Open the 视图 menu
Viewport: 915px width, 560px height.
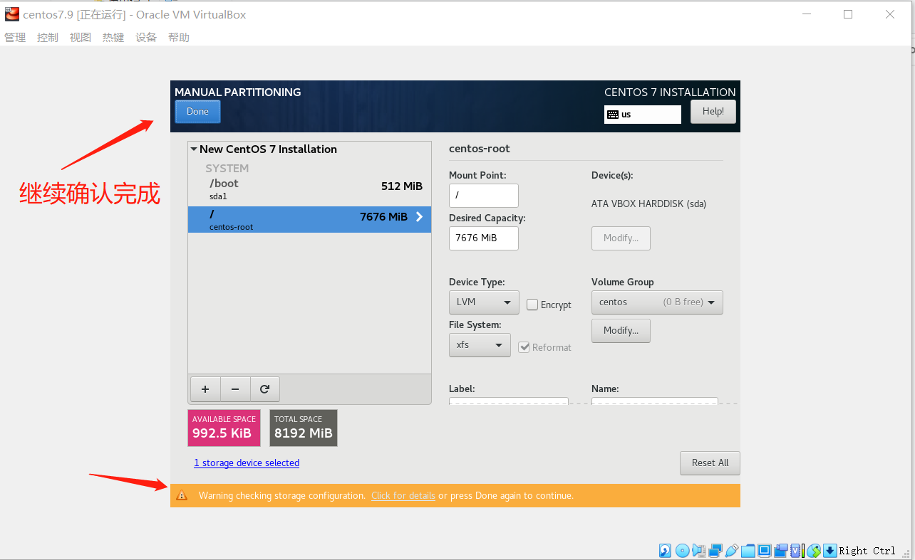(81, 38)
